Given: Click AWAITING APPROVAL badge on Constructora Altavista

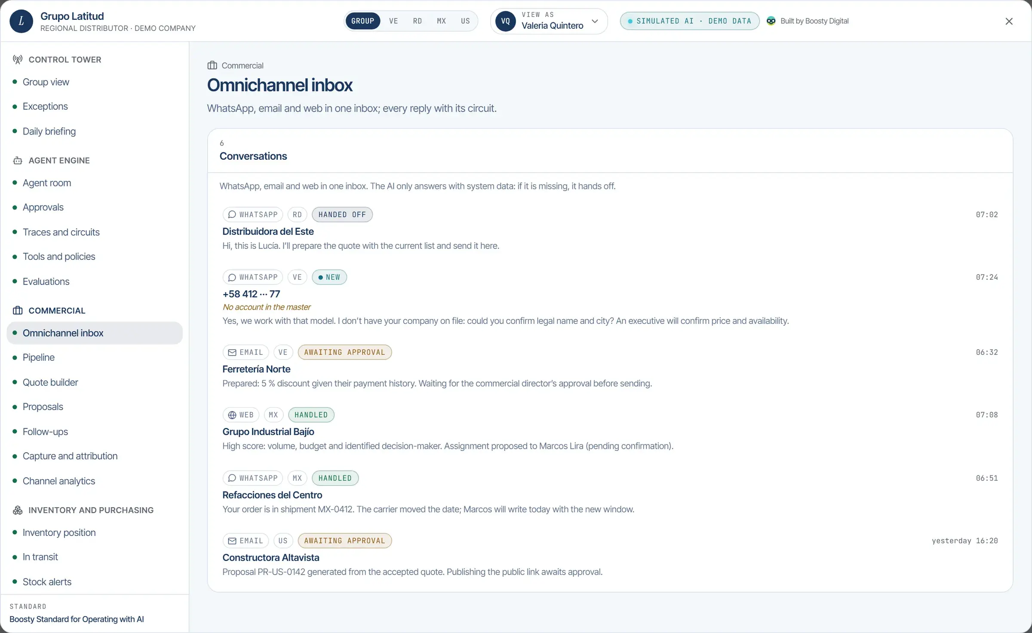Looking at the screenshot, I should tap(345, 541).
